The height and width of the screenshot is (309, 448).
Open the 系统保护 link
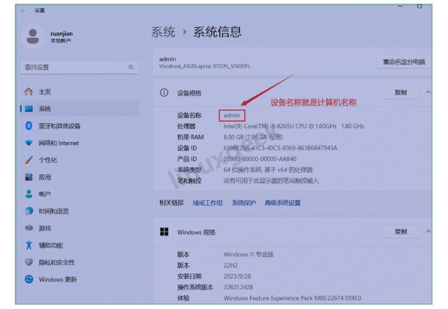pos(243,203)
